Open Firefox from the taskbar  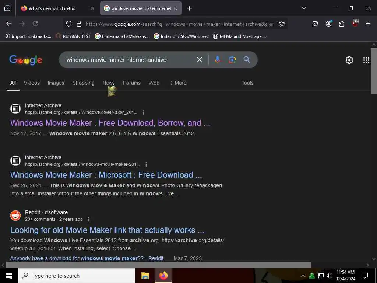(163, 276)
